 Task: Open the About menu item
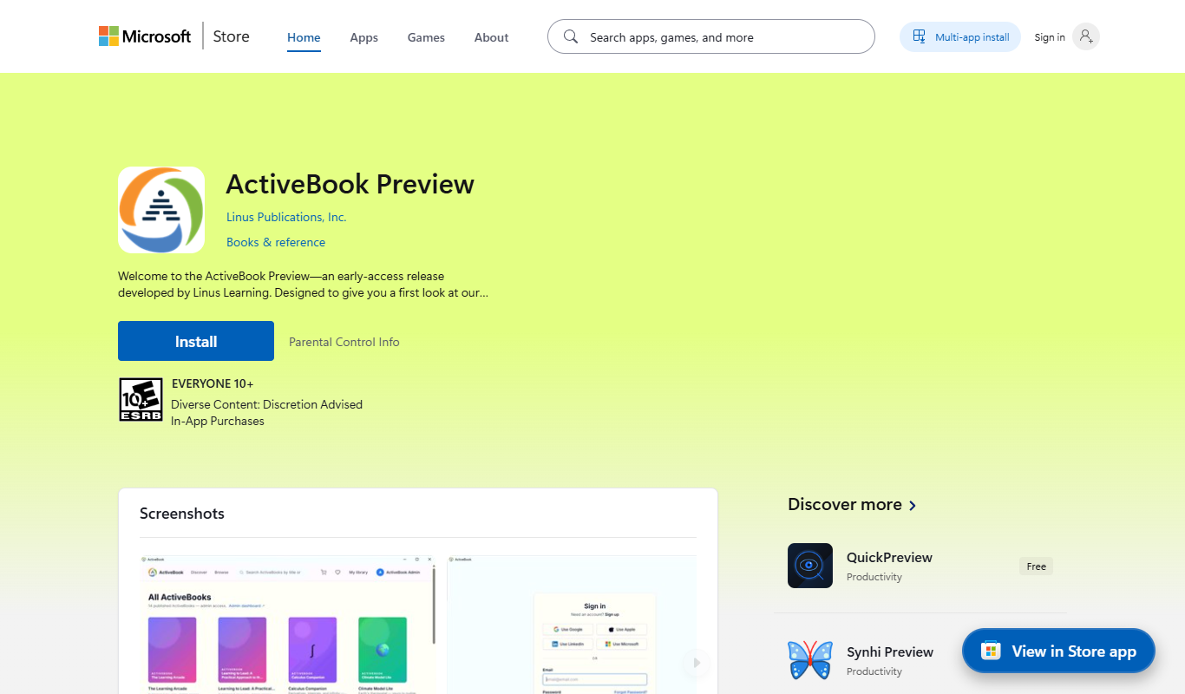pos(491,37)
